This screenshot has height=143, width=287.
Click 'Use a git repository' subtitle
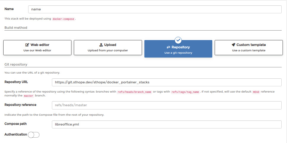[x=178, y=53]
